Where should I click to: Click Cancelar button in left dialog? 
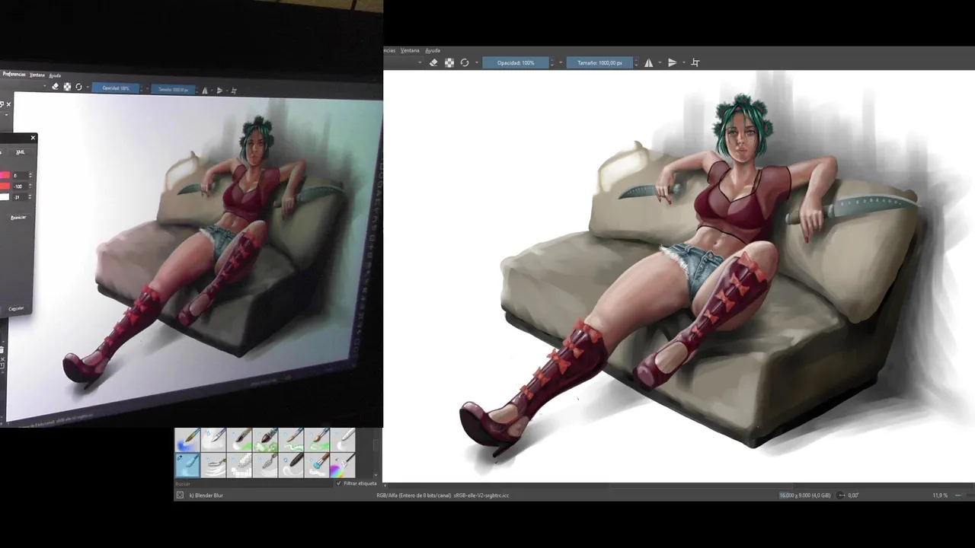click(15, 308)
